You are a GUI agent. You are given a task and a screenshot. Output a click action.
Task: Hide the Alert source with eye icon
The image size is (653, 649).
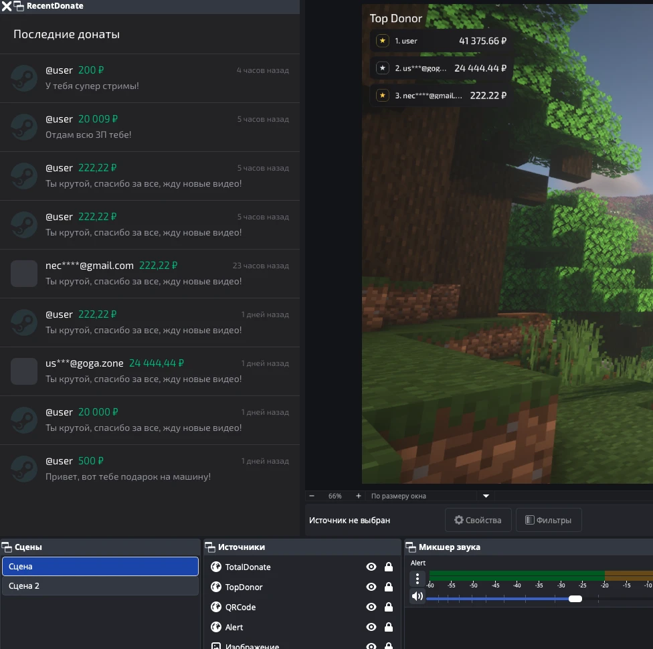[x=371, y=627]
